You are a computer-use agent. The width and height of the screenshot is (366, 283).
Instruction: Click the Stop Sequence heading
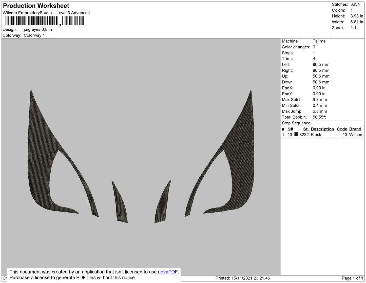tap(297, 123)
